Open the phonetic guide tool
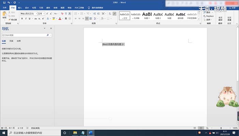The height and width of the screenshot is (136, 239). click(66, 14)
